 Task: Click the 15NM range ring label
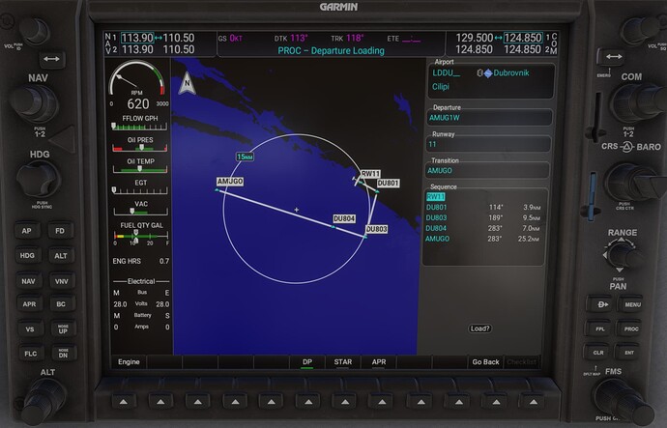(x=245, y=157)
